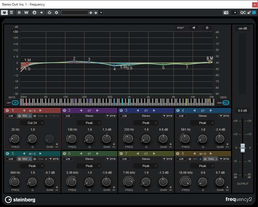
Task: Open the +30 dB graph scale dropdown
Action: (15, 32)
